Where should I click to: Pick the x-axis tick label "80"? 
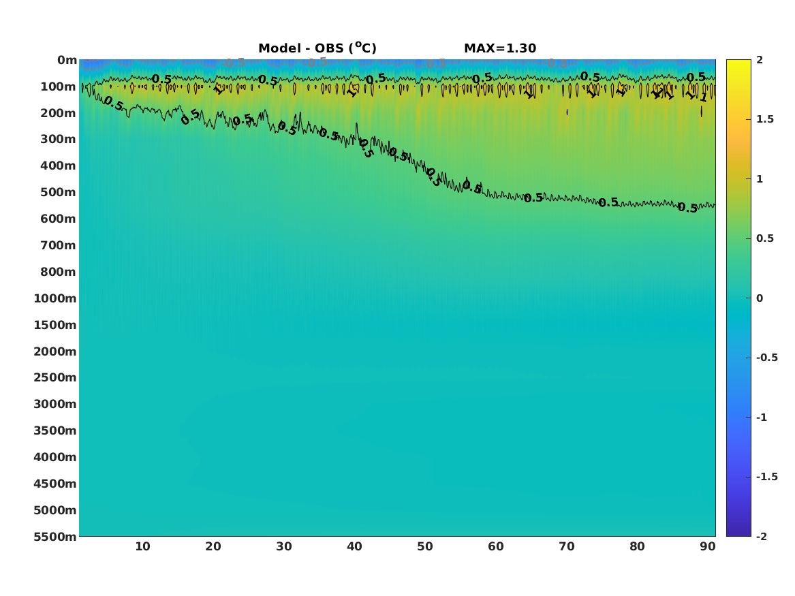point(638,547)
